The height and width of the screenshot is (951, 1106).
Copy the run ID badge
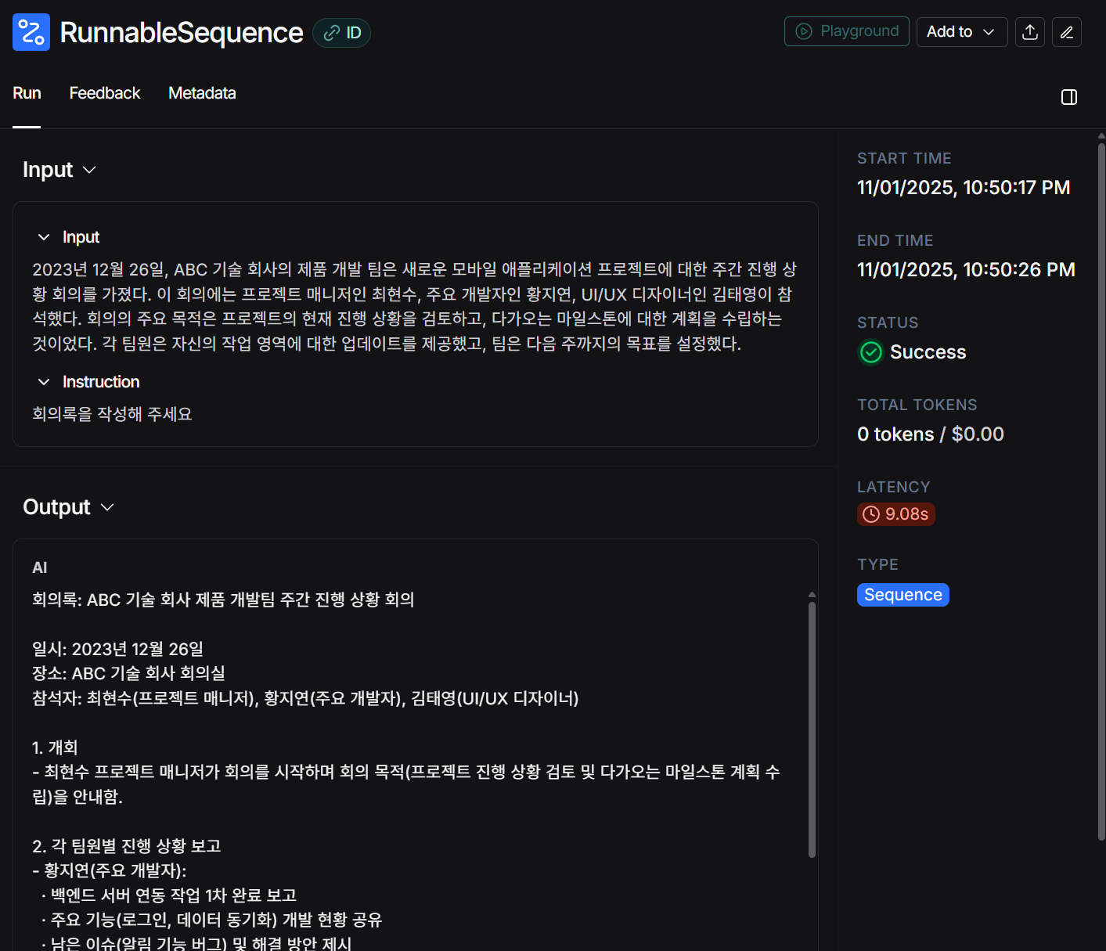(342, 33)
